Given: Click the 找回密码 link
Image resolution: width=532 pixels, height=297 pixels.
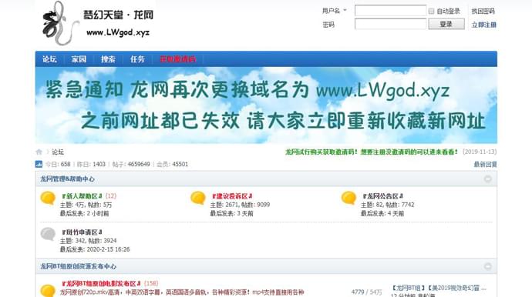Looking at the screenshot, I should click(483, 12).
